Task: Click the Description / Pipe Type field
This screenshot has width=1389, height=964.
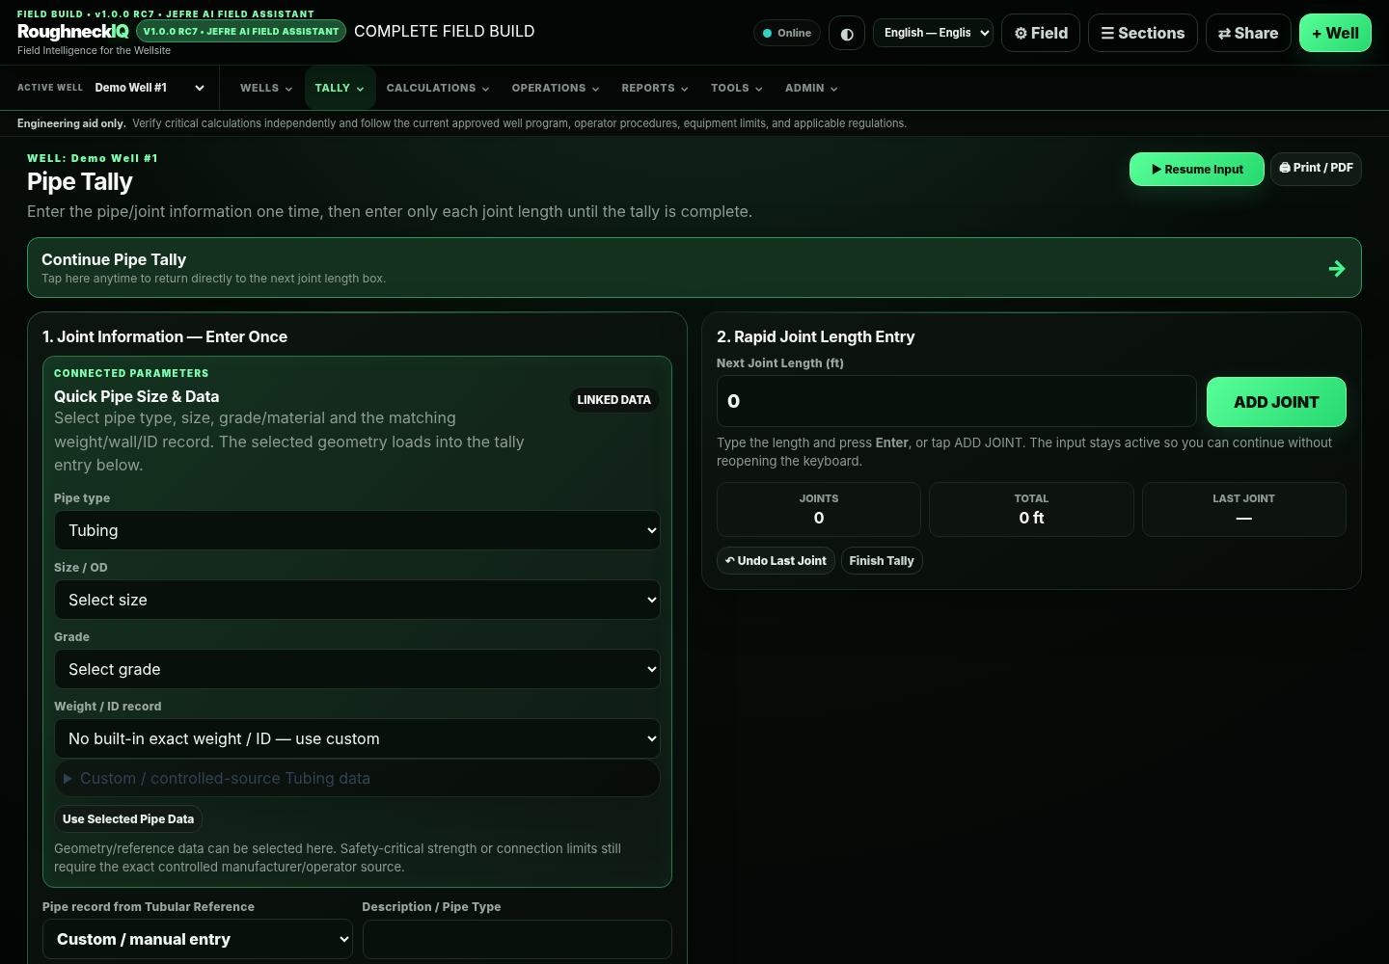Action: click(517, 939)
